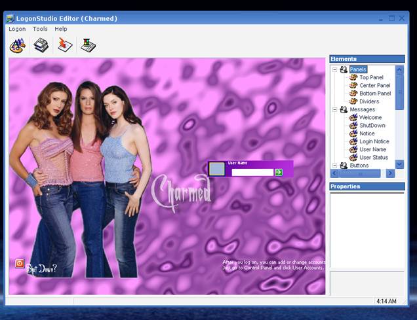Select Messages tree group
Screen dimensions: 417x320
[x=363, y=109]
